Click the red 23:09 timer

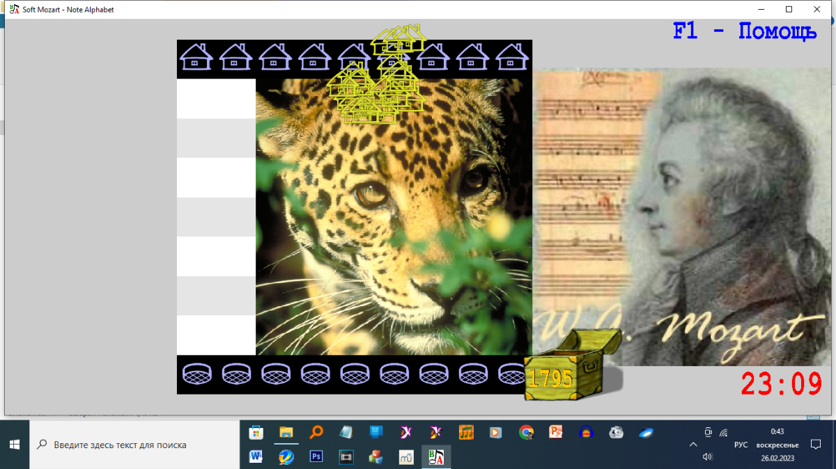(781, 384)
